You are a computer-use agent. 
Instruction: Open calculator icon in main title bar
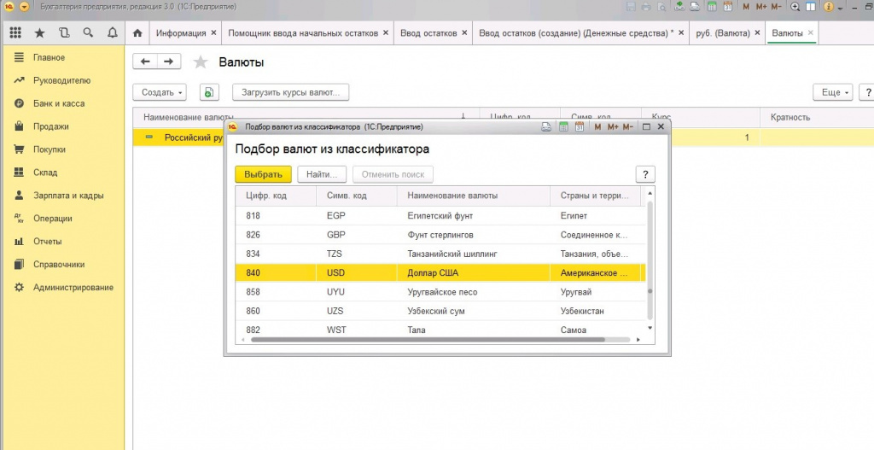712,7
